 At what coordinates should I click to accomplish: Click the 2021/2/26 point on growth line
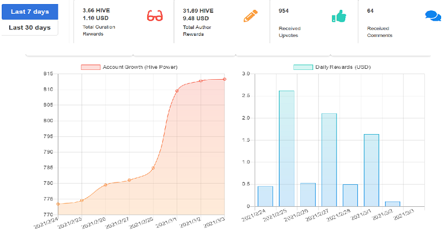point(106,185)
